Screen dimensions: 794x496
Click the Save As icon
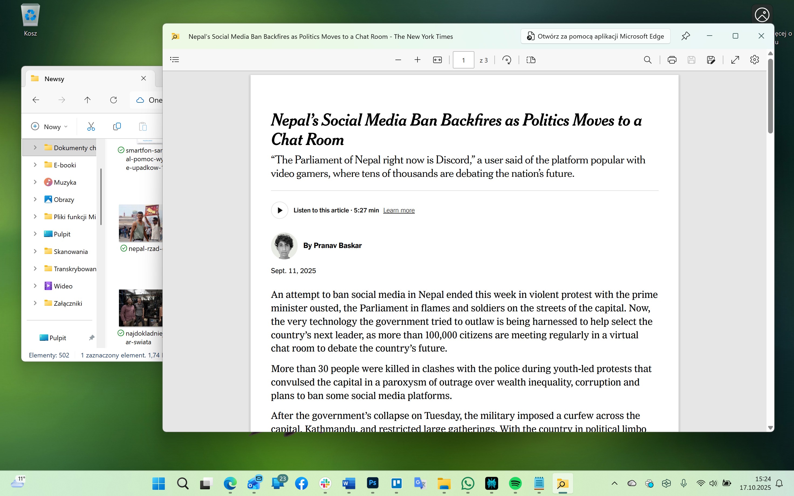coord(711,60)
